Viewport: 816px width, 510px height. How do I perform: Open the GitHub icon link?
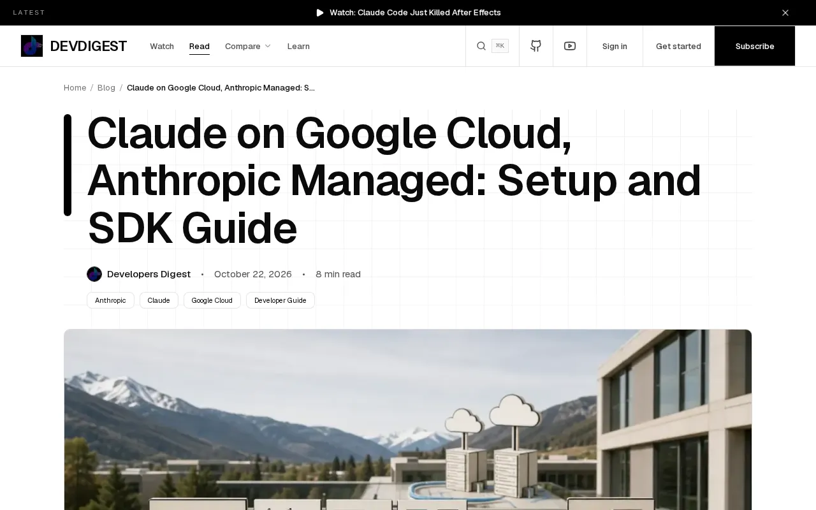point(536,46)
